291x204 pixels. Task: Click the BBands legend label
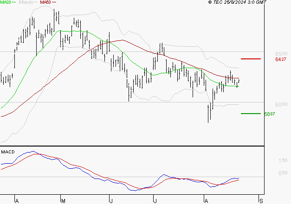26,2
